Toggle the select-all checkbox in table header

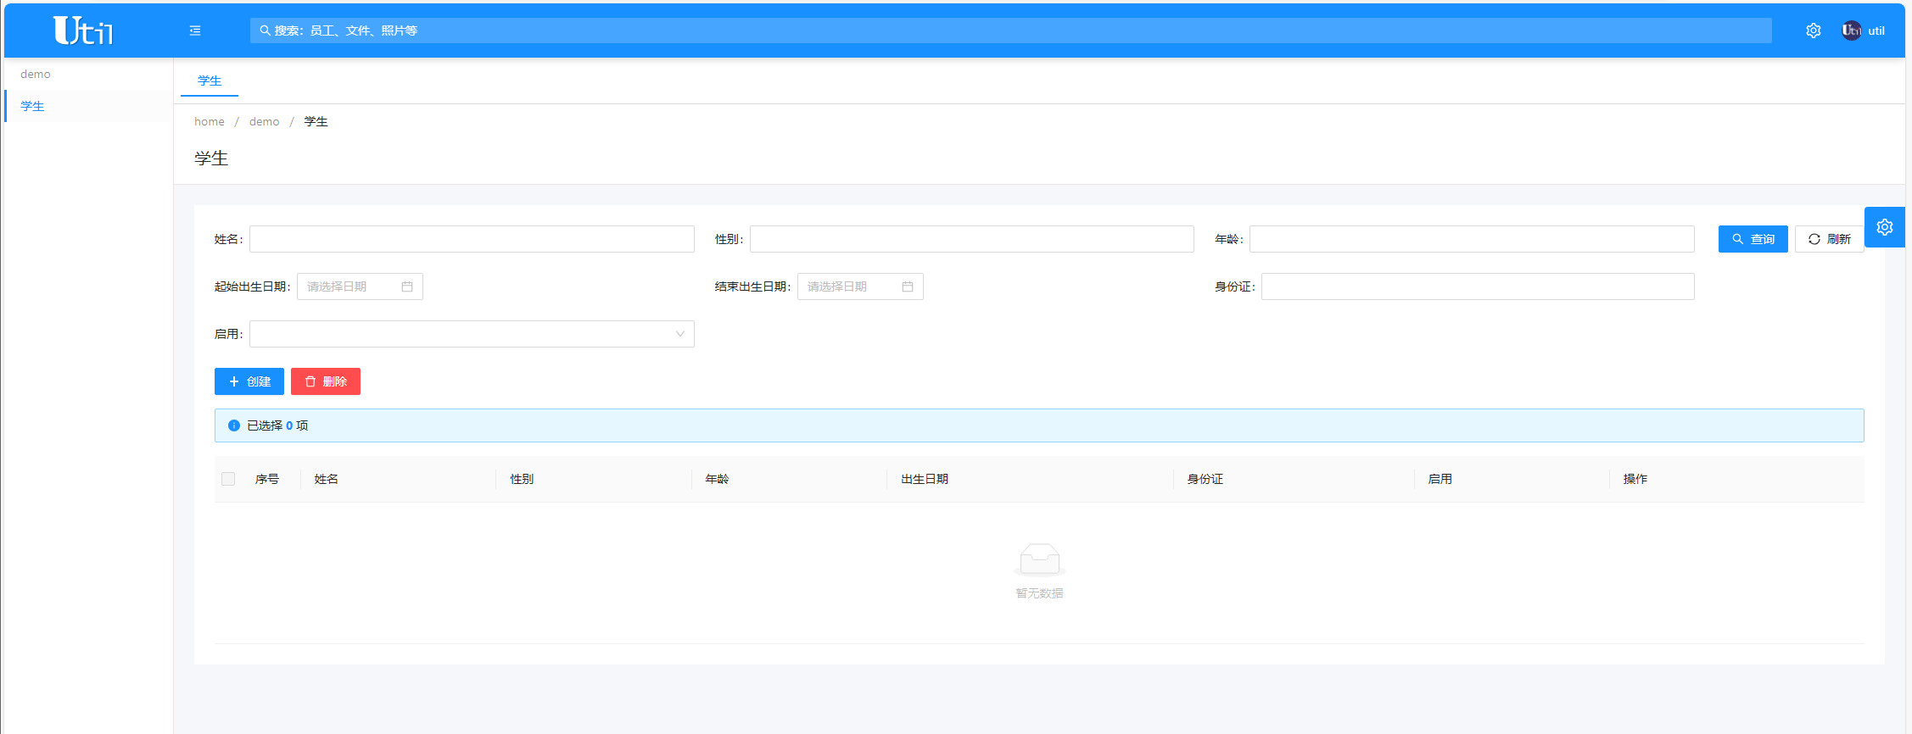[228, 479]
